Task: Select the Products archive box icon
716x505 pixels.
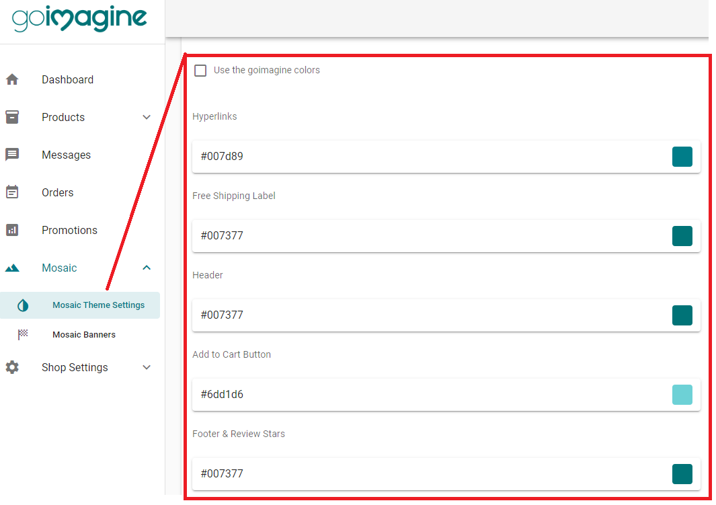Action: 12,117
